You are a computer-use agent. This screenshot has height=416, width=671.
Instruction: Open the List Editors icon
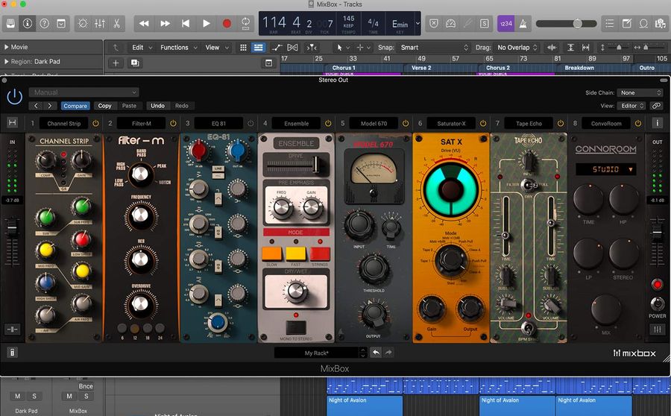click(610, 24)
